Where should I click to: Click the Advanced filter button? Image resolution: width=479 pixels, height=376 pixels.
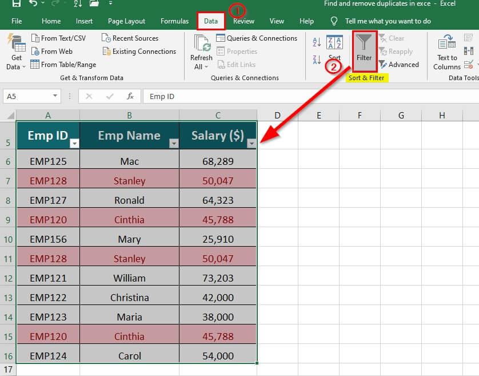399,65
